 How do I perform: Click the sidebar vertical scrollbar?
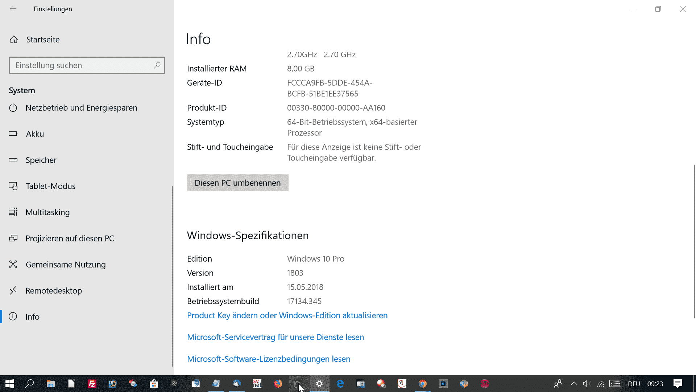pyautogui.click(x=172, y=276)
